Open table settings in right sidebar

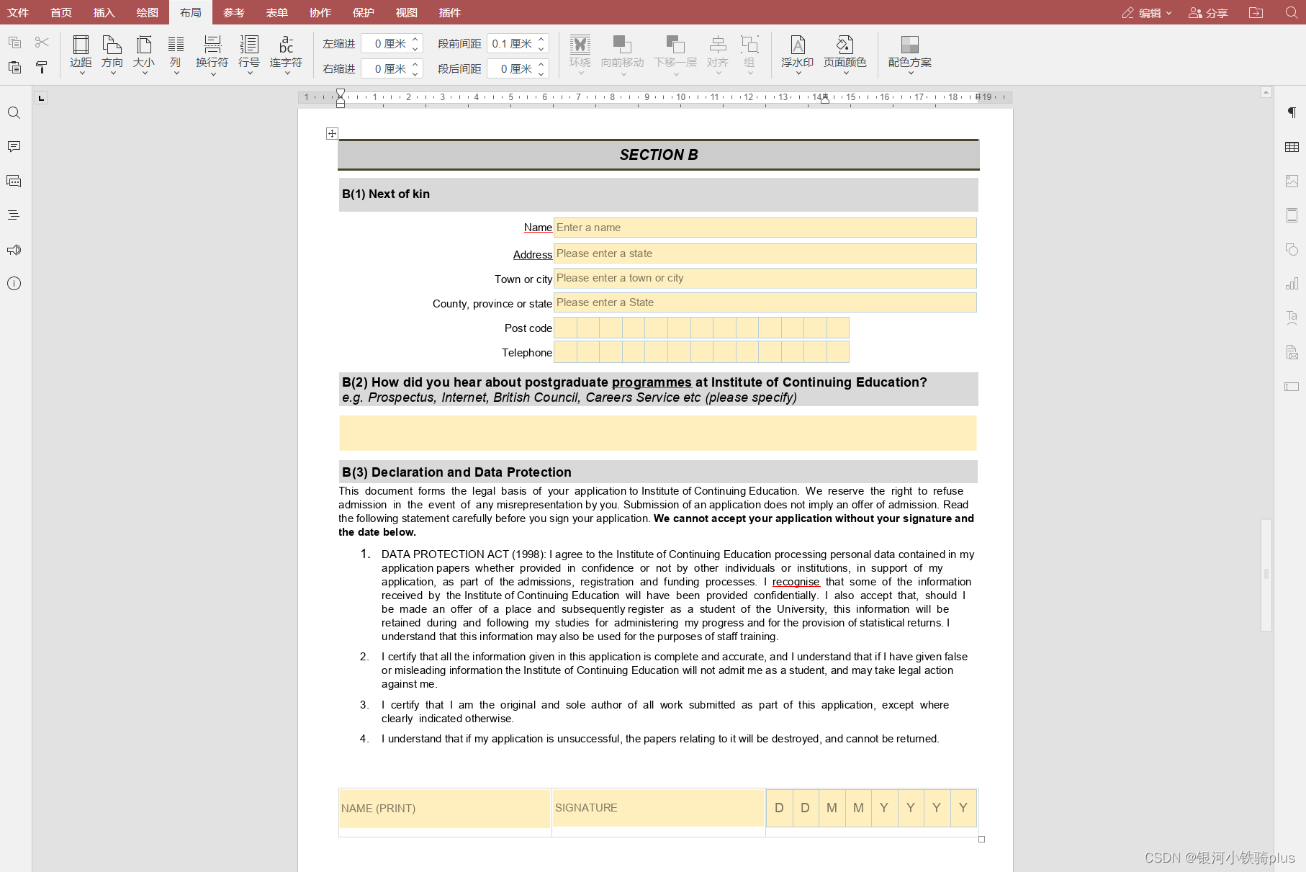click(x=1292, y=147)
